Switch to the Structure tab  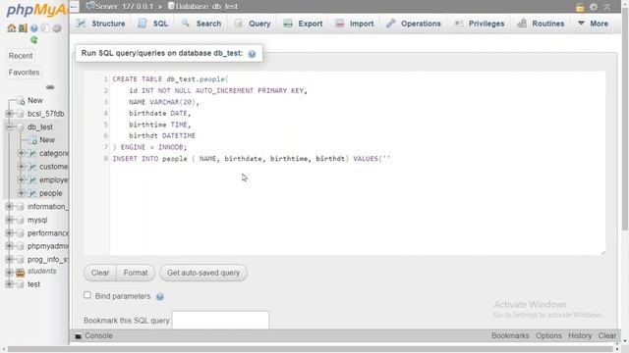point(101,24)
